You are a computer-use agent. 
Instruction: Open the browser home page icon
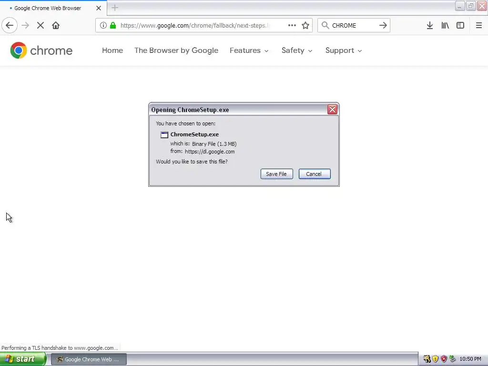pos(56,25)
